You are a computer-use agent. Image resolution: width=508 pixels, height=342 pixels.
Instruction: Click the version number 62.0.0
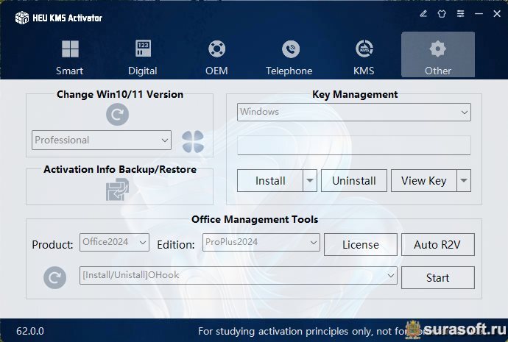(x=30, y=331)
